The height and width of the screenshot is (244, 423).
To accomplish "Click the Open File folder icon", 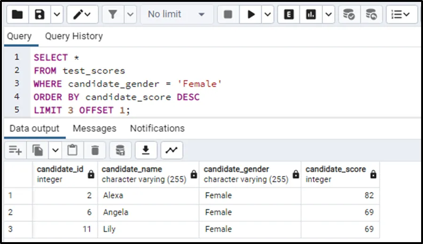I will click(17, 15).
